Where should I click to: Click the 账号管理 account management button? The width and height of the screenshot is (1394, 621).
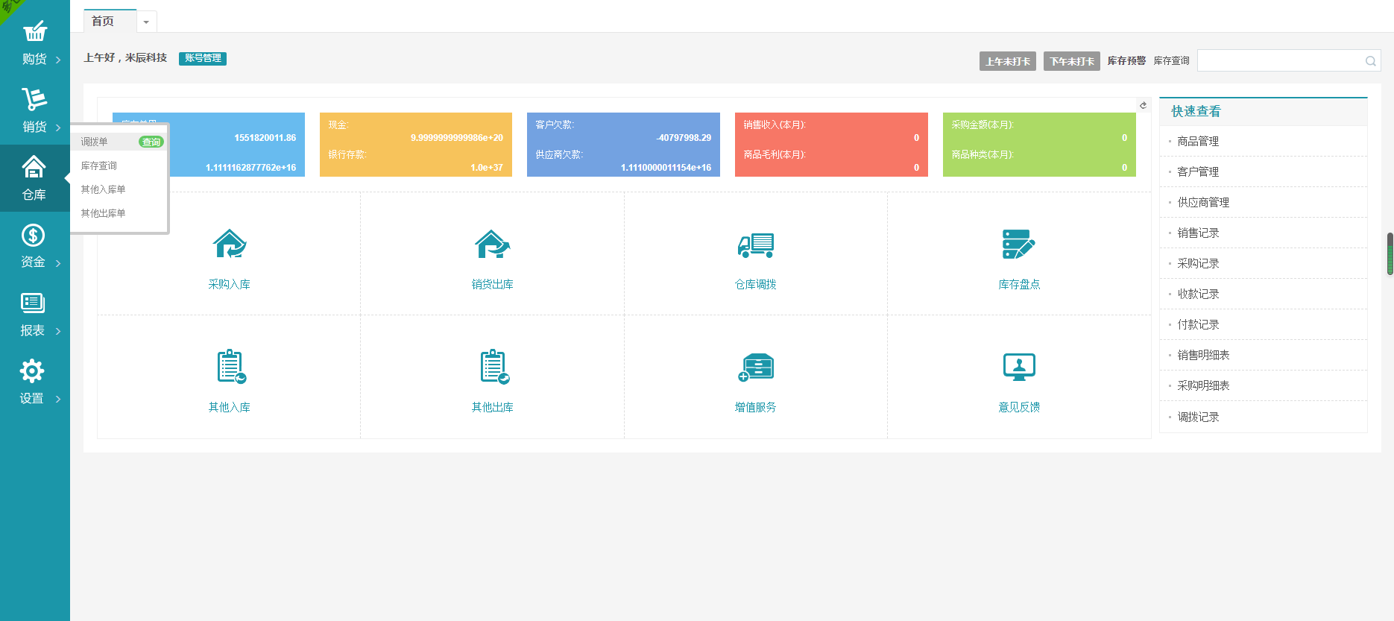[203, 58]
